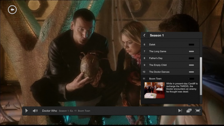Select episode 9 The Empty Child

click(170, 65)
